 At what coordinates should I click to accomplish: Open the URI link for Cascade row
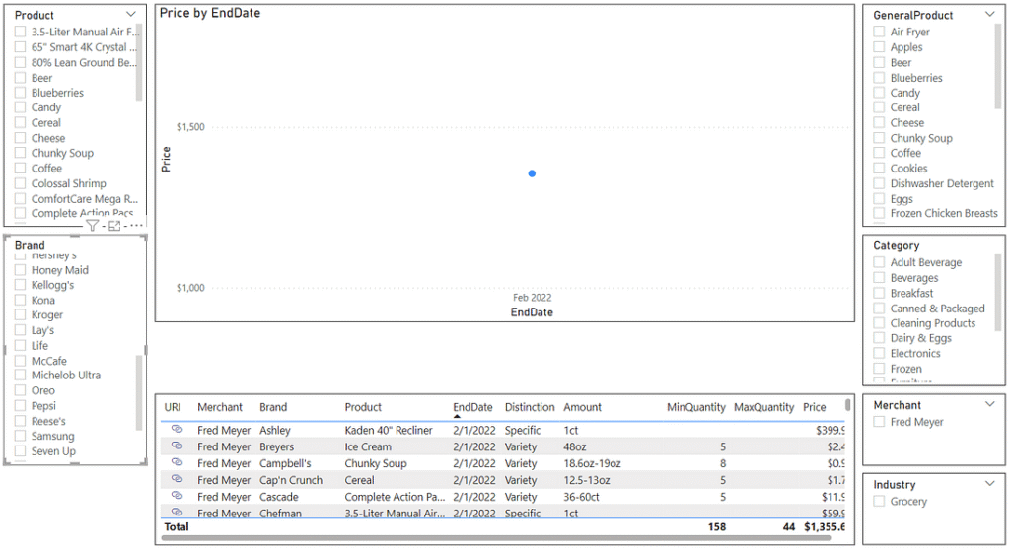(x=177, y=496)
